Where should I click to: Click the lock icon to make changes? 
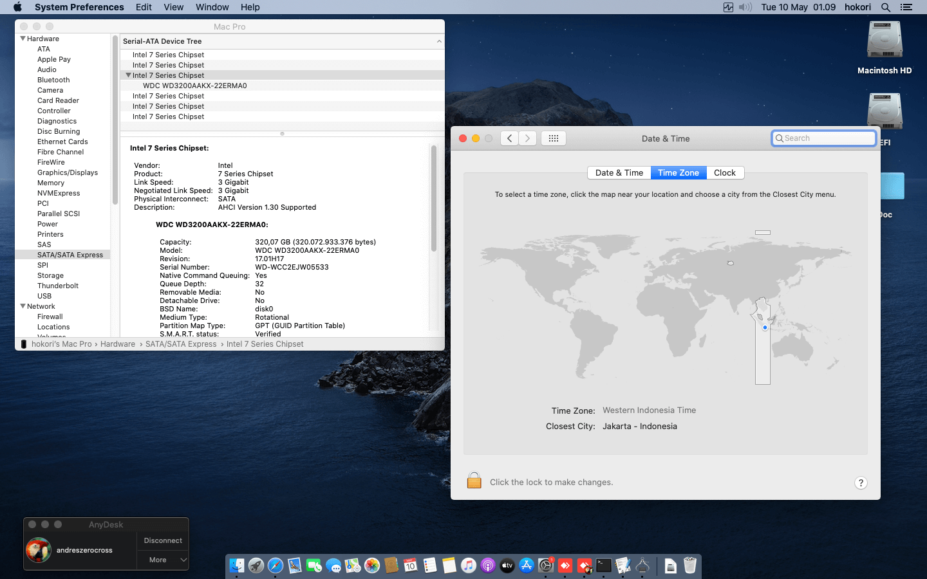pos(474,481)
